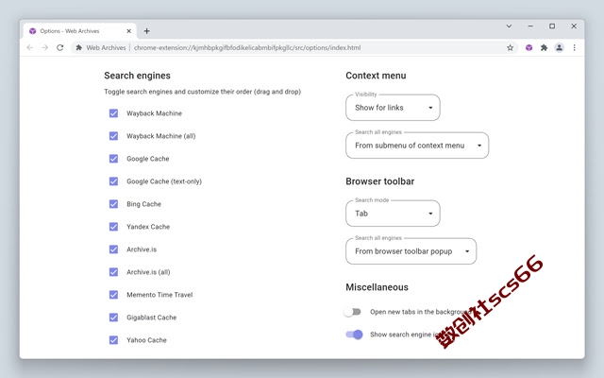Click the Miscellaneous heading
Screen dimensions: 604x378
377,287
